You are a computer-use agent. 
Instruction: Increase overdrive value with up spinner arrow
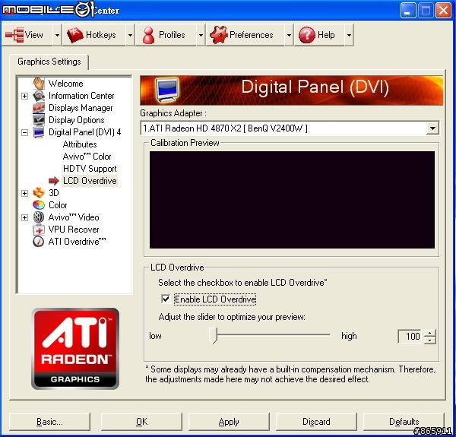(430, 333)
